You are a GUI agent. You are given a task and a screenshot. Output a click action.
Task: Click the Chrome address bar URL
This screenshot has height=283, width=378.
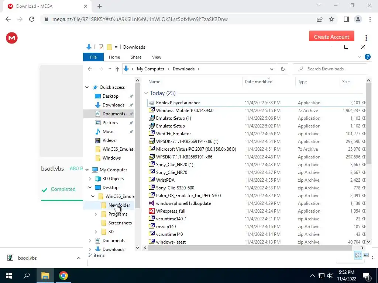pyautogui.click(x=140, y=19)
